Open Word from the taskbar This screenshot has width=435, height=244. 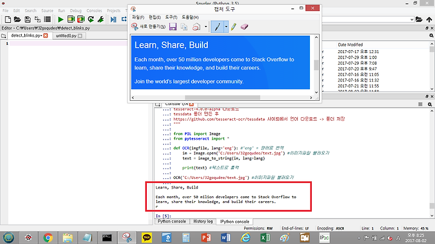pos(225,237)
